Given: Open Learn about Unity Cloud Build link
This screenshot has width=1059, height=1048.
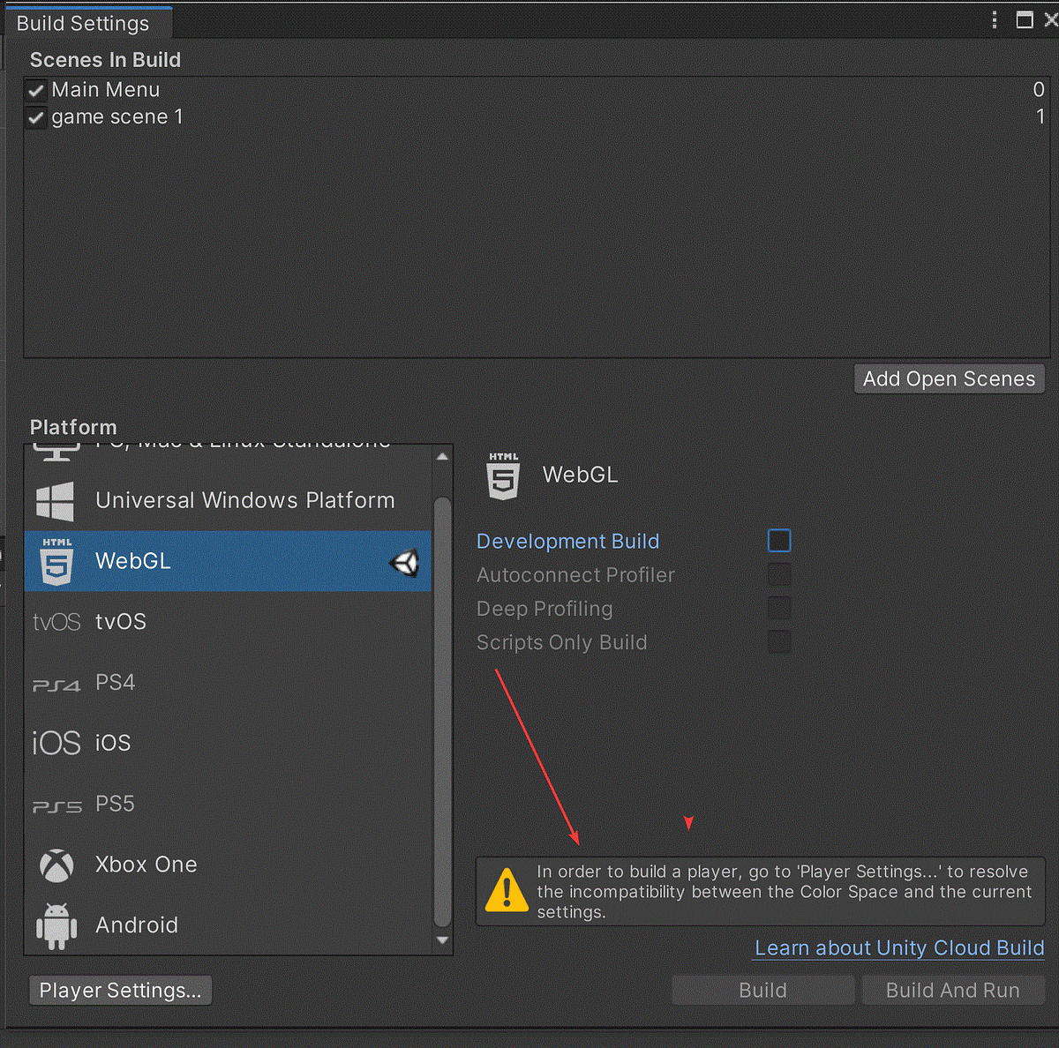Looking at the screenshot, I should [899, 948].
